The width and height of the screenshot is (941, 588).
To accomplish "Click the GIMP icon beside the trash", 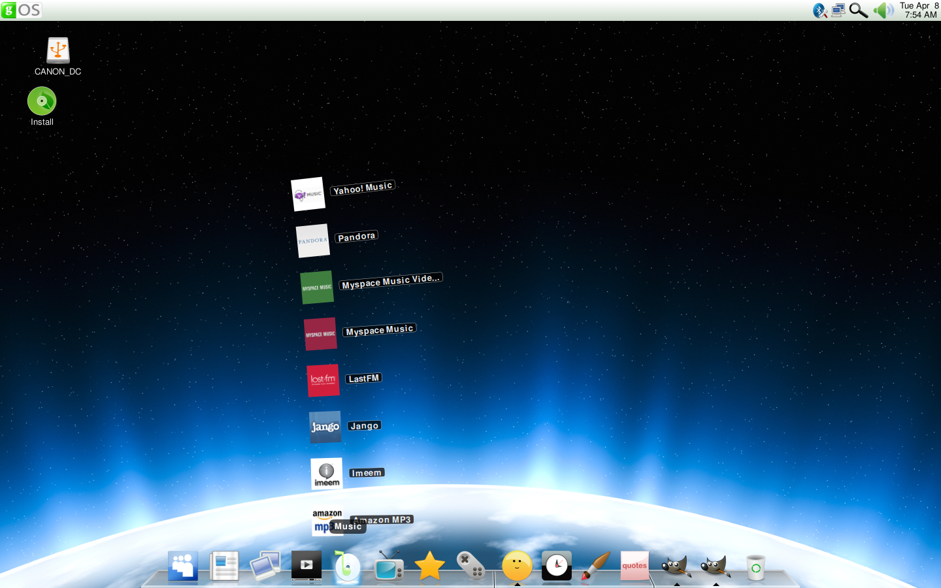I will click(716, 566).
